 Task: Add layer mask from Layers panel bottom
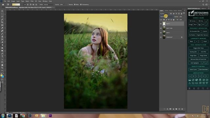click(170, 109)
